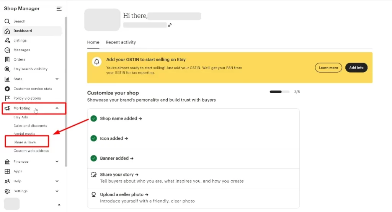Click the Marketing megaphone icon
The width and height of the screenshot is (392, 212).
click(7, 108)
